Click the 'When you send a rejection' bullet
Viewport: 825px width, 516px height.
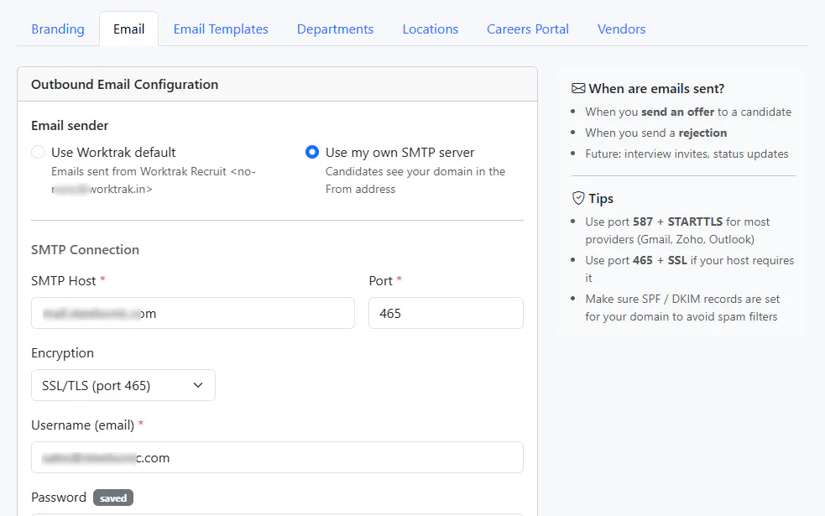click(x=656, y=133)
